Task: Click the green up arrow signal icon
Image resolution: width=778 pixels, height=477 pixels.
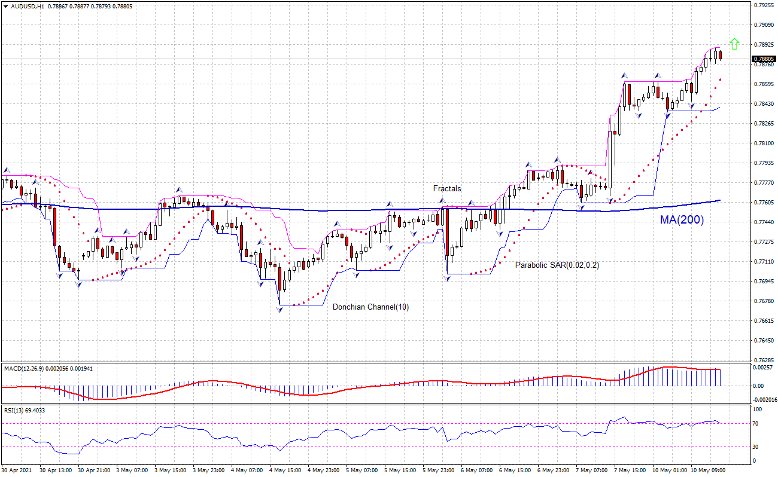Action: 734,43
